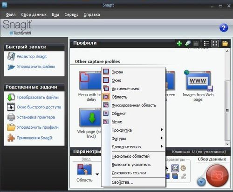Click the puzzle piece applications icon
The width and height of the screenshot is (233, 192).
(11, 138)
